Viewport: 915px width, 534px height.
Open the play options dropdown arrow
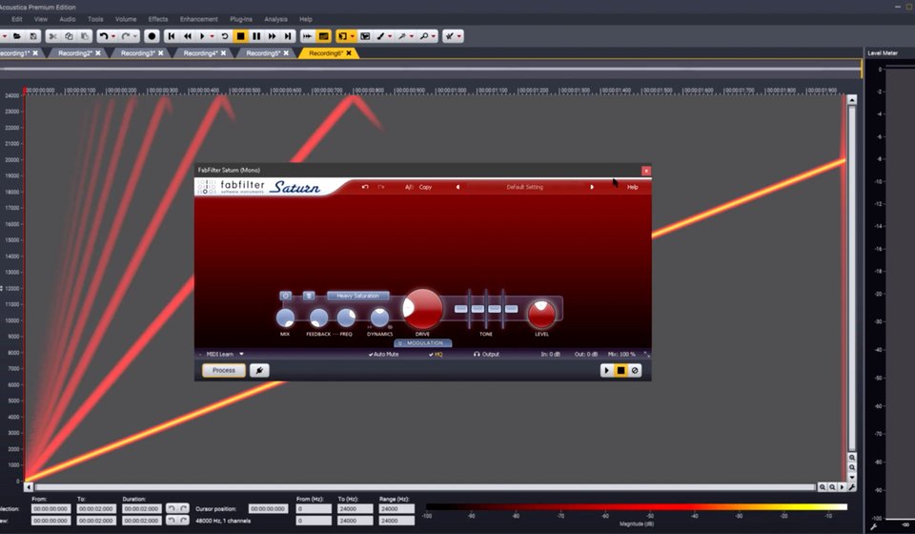point(213,36)
